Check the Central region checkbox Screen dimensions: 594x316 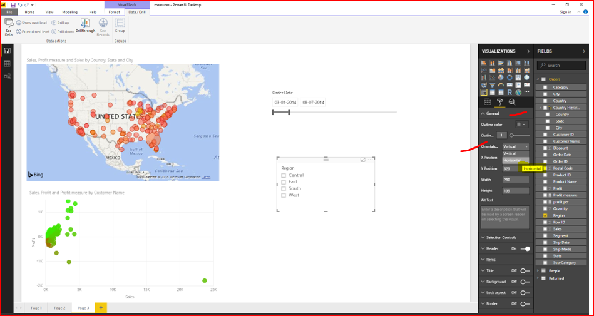[x=284, y=175]
